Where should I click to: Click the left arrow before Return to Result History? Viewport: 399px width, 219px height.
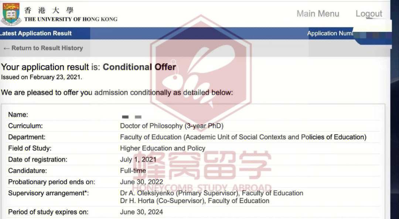click(6, 48)
